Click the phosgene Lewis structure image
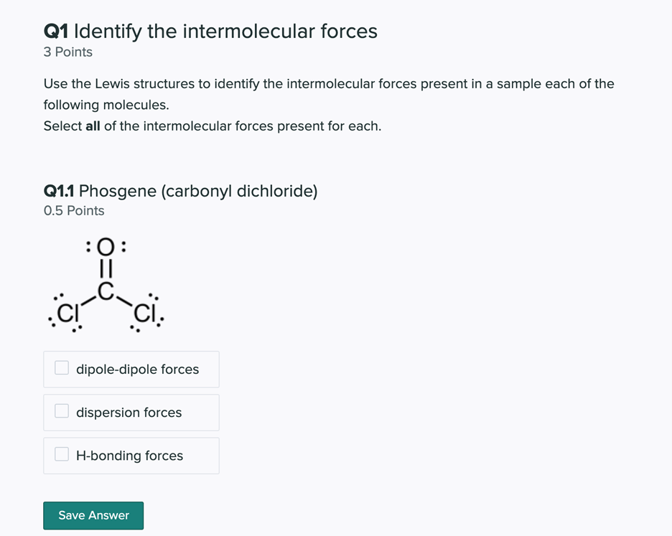 tap(106, 283)
